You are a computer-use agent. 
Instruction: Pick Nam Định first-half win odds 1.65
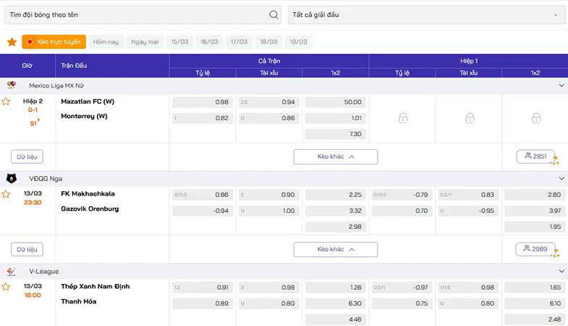535,287
